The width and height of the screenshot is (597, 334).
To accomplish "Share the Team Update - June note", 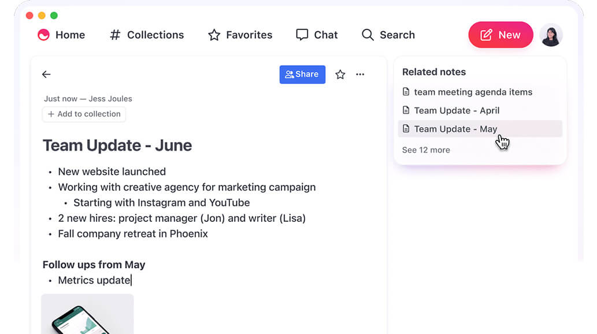I will pos(302,75).
